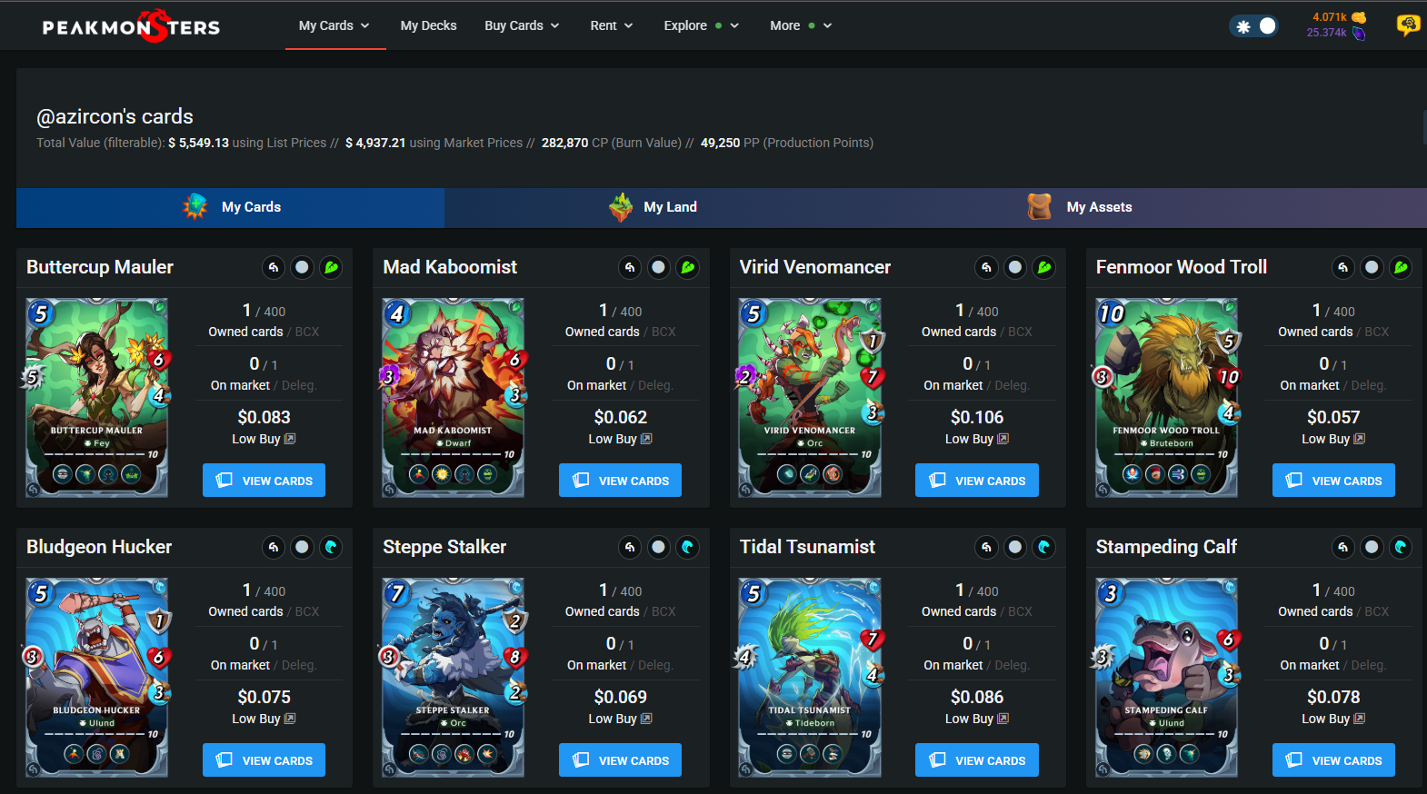Open Fenmoor Wood Troll's Low Buy link icon
The width and height of the screenshot is (1427, 794).
pos(1360,439)
